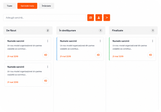Click the De făcut count badge 2
Viewport: 161px width, 112px height.
tap(48, 30)
